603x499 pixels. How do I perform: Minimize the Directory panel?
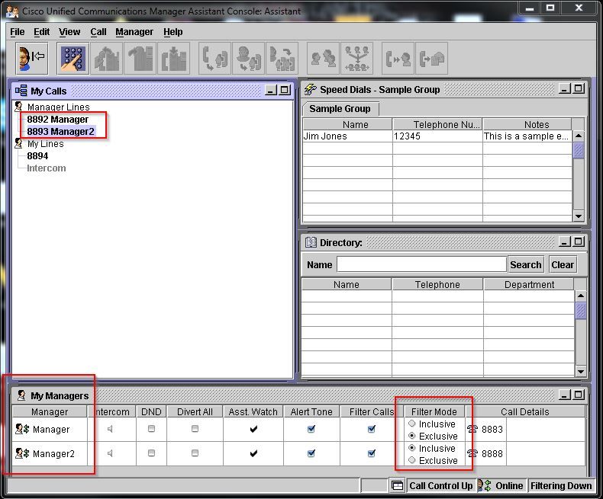click(x=565, y=242)
